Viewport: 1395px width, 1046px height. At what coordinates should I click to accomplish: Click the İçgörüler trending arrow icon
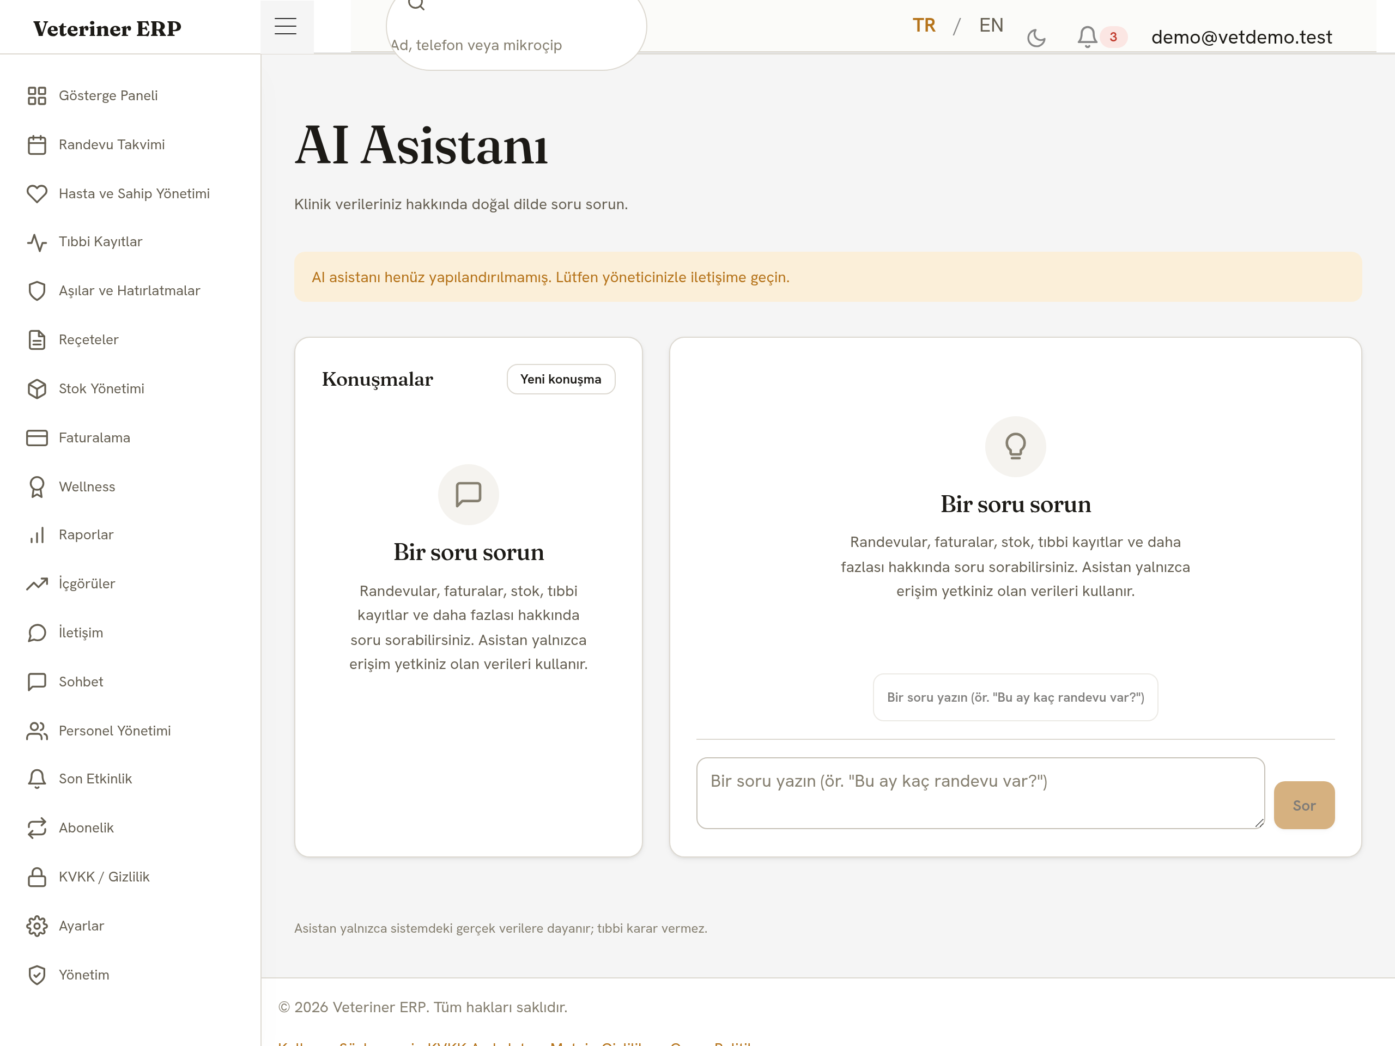37,584
